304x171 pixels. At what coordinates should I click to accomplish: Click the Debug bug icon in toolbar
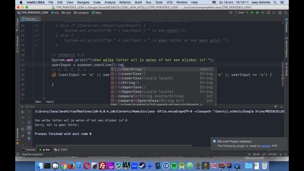click(257, 13)
